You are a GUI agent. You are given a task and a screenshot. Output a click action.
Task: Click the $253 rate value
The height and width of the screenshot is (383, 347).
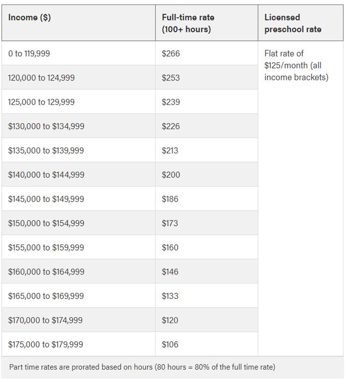click(171, 78)
